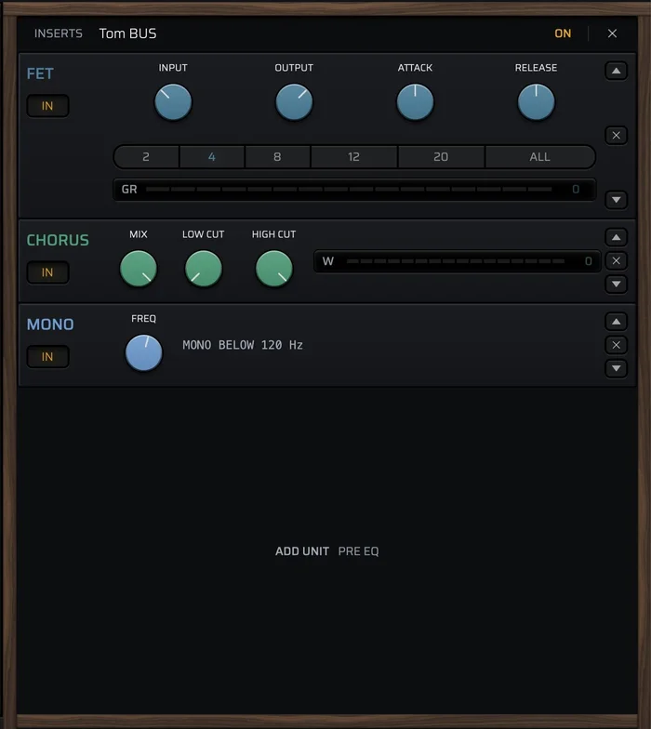This screenshot has width=651, height=729.
Task: Click the FET OUTPUT knob
Action: click(294, 102)
